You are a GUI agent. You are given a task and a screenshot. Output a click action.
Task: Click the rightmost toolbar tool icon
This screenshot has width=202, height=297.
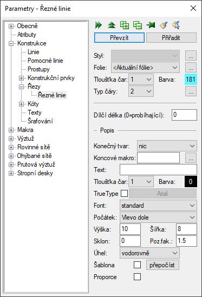(x=176, y=25)
